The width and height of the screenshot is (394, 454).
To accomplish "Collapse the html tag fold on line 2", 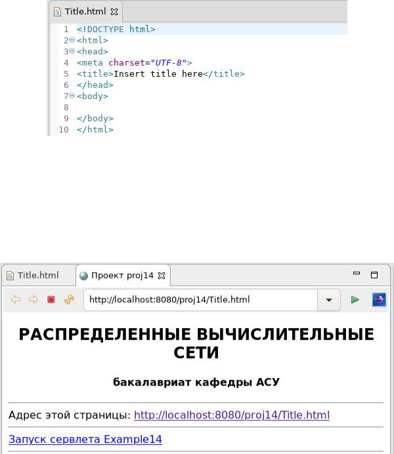I will pos(72,40).
